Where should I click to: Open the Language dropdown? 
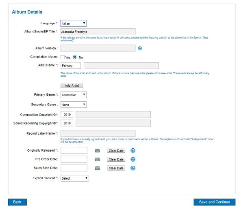click(74, 24)
